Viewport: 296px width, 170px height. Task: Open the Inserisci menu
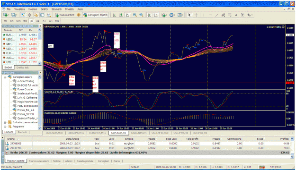click(x=33, y=9)
